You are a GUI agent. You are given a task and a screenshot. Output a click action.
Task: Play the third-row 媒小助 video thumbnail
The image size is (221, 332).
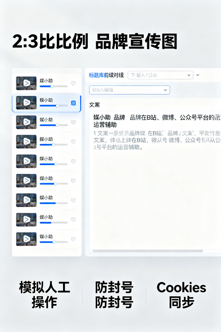(x=26, y=122)
